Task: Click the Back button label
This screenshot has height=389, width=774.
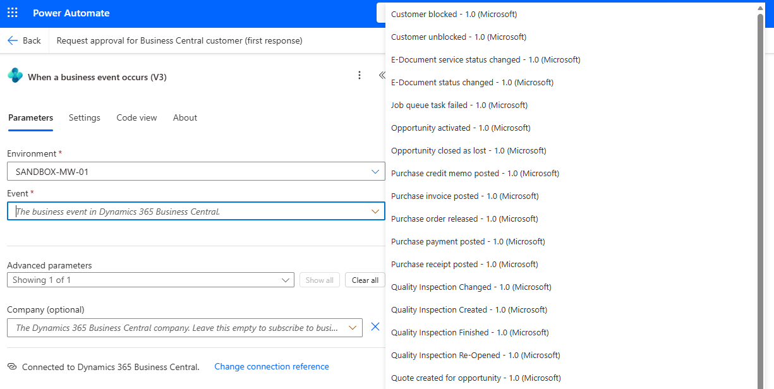Action: point(32,40)
